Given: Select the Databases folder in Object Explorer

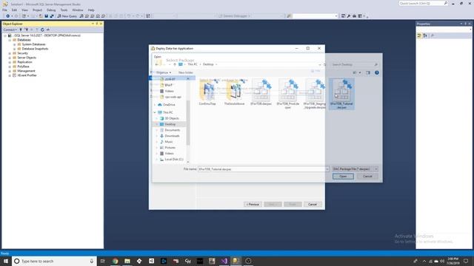Looking at the screenshot, I should coord(24,40).
